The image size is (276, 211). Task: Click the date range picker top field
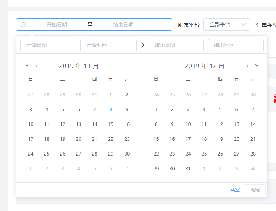[94, 25]
